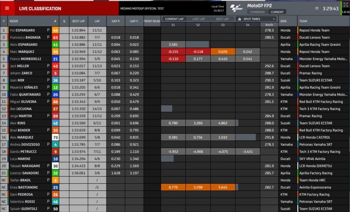Image resolution: width=350 pixels, height=212 pixels.
Task: Click Pol Espargaro's number 44 badge
Action: [x=55, y=30]
